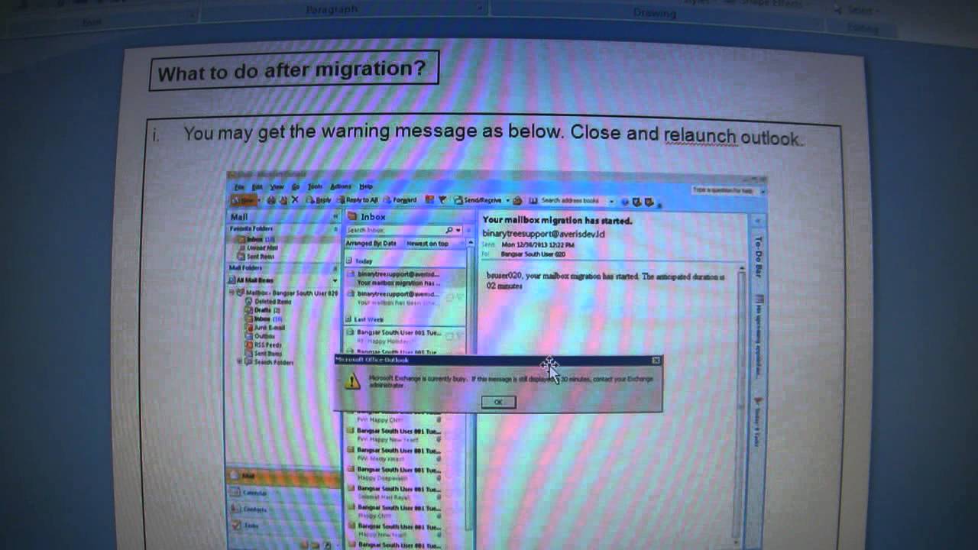978x550 pixels.
Task: Click the OK button in Exchange busy dialog
Action: coord(498,402)
